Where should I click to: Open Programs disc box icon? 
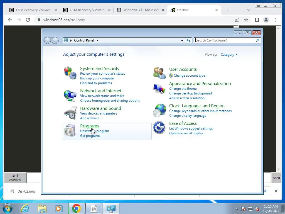pos(70,130)
